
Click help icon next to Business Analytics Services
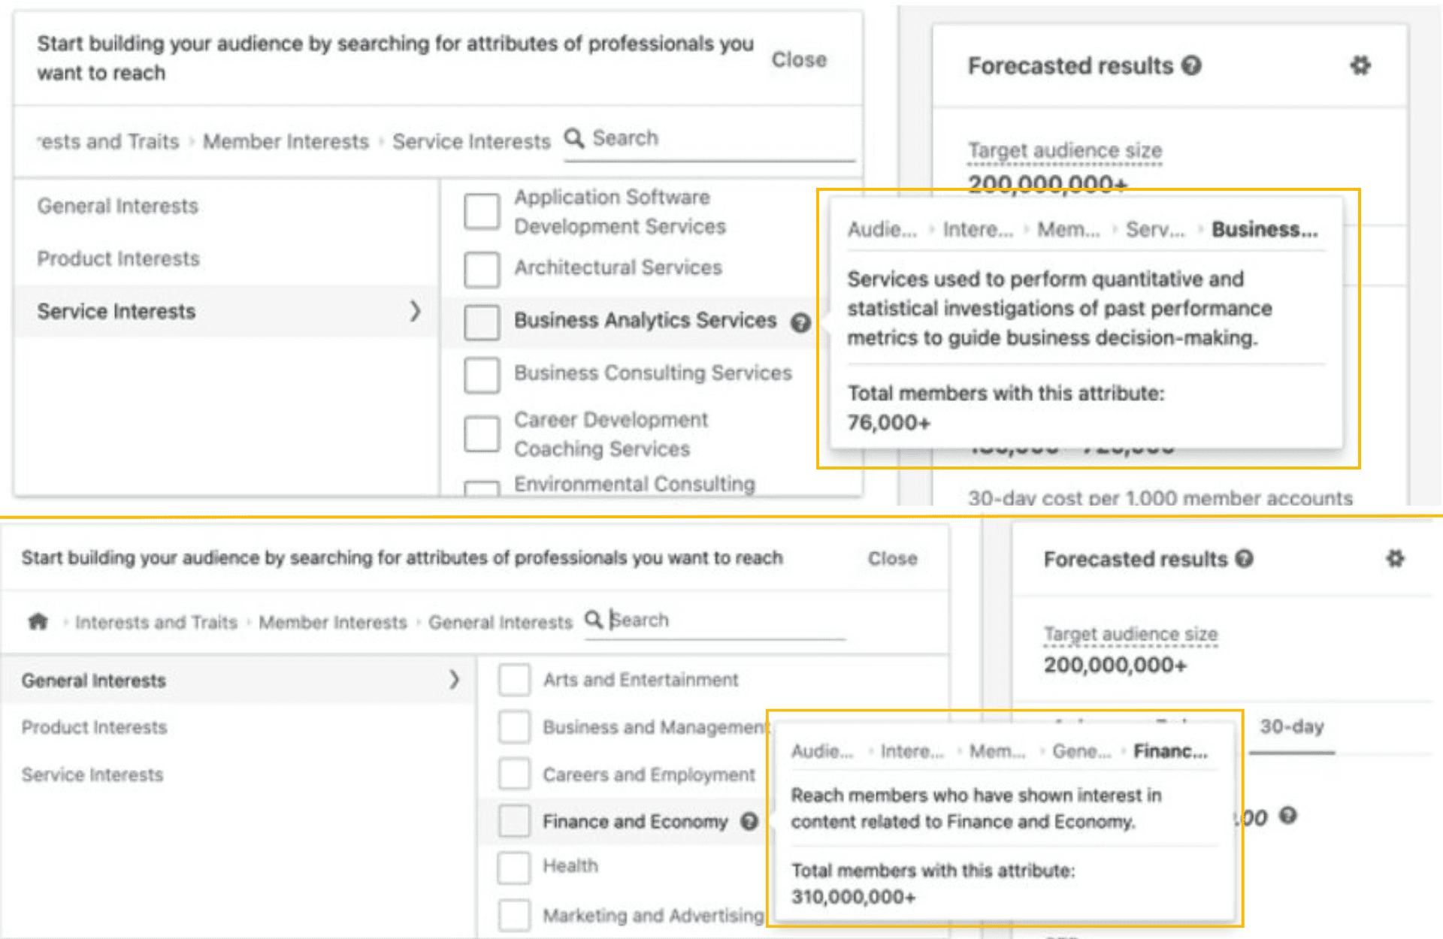coord(801,322)
